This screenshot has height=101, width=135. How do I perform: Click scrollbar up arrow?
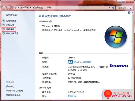coord(132,13)
